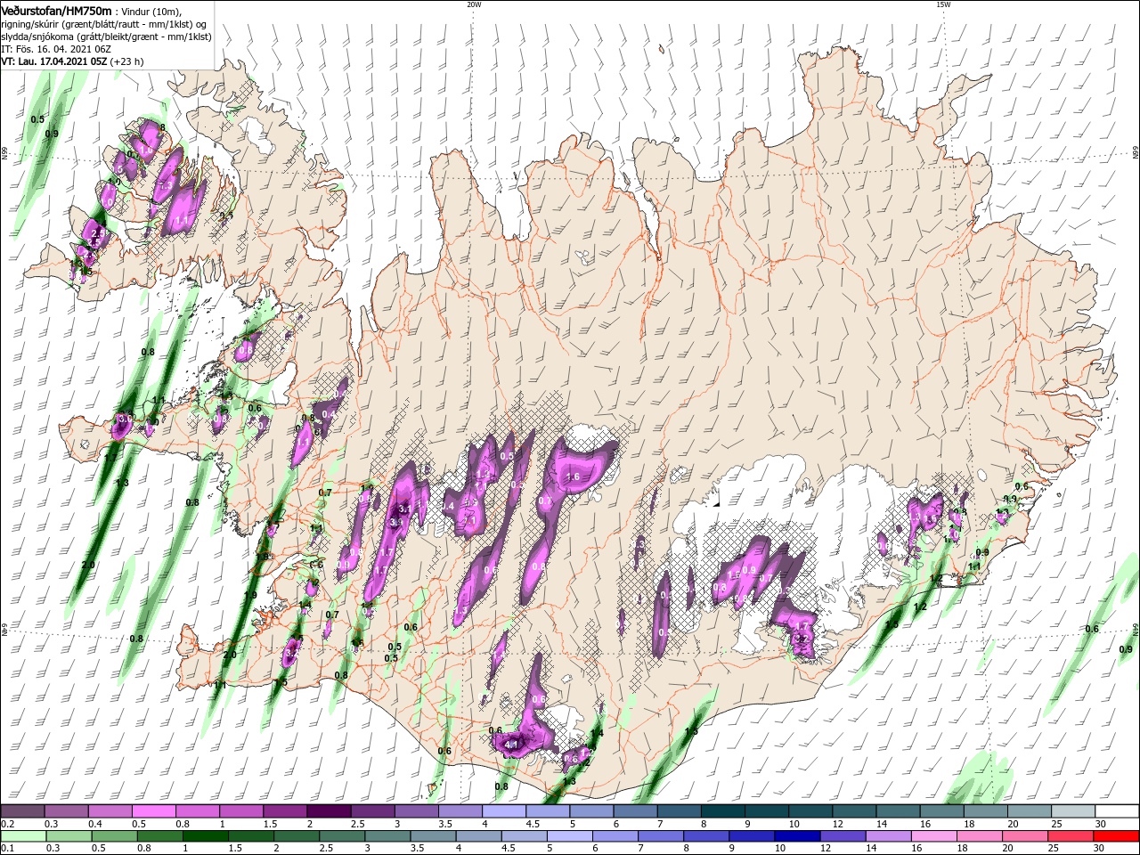Pick the bright pink 0.5 swatch in snow scale
This screenshot has height=855, width=1140.
point(153,811)
